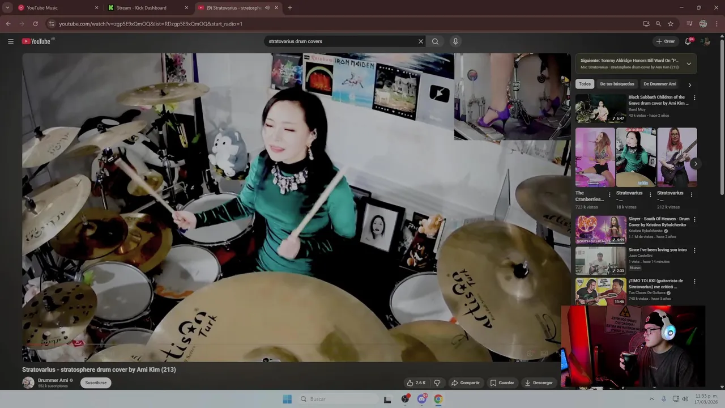Open the notifications bell

click(x=688, y=41)
